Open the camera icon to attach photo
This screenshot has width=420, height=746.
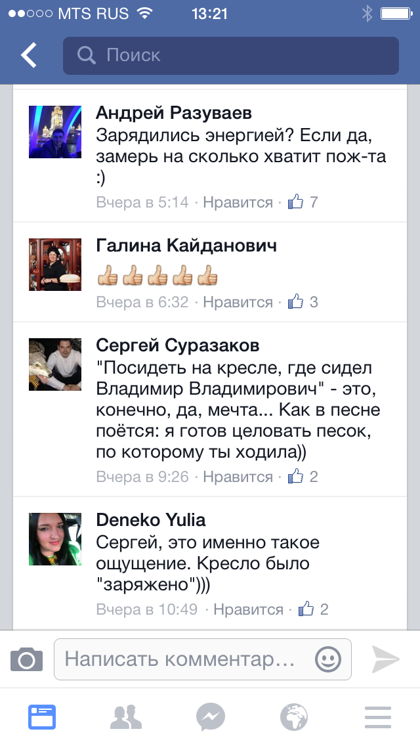(27, 659)
